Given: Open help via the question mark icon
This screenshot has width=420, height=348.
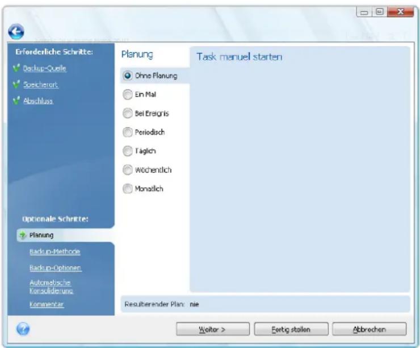Looking at the screenshot, I should coord(23,329).
